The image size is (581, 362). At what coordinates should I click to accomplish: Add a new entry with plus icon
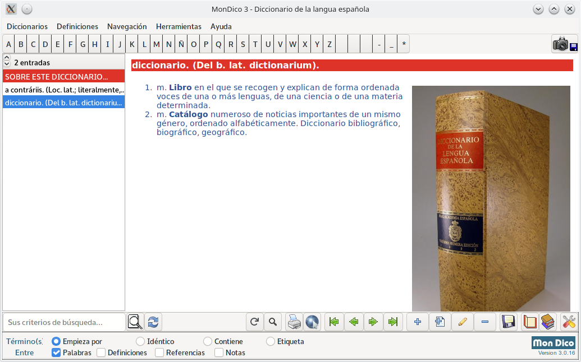pos(418,322)
